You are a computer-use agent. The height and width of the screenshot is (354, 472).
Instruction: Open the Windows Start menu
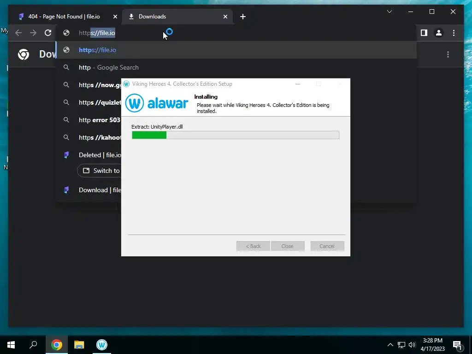pyautogui.click(x=11, y=345)
